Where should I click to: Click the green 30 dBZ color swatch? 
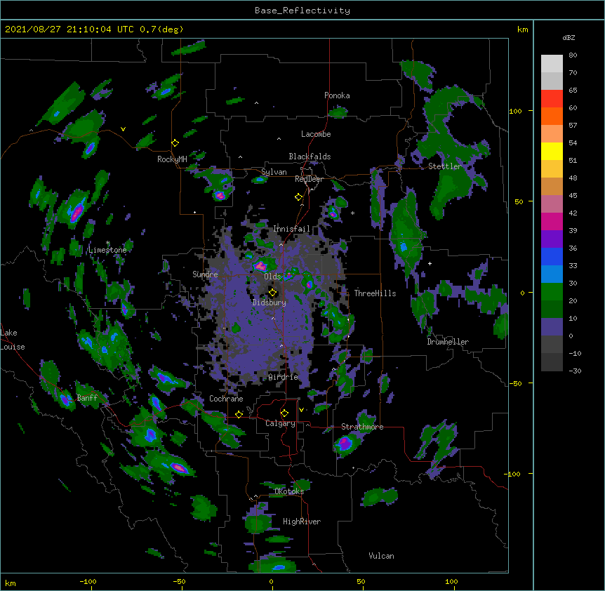(552, 292)
